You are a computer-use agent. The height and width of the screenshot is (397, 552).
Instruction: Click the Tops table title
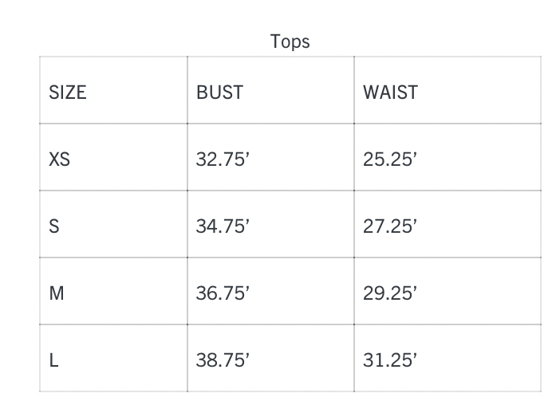point(290,42)
